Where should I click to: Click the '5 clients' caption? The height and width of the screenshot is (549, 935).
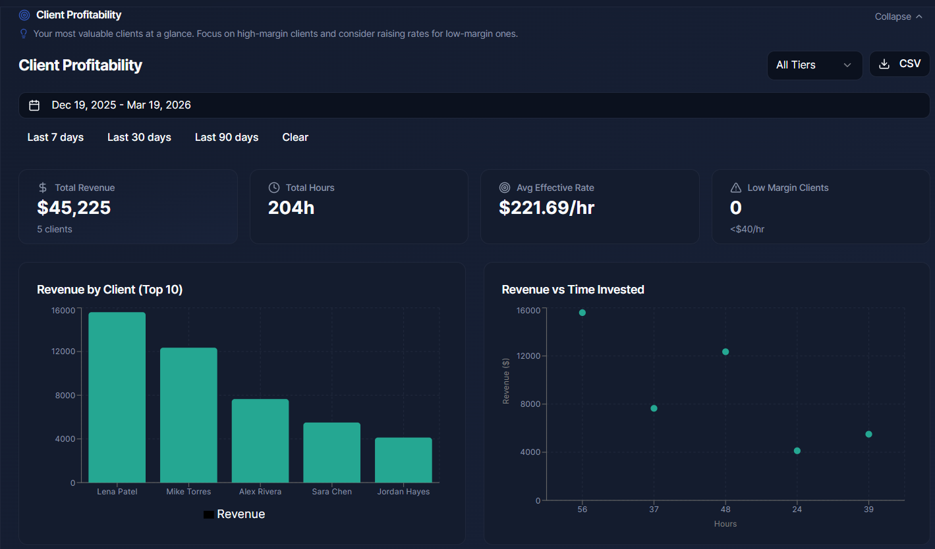[55, 229]
